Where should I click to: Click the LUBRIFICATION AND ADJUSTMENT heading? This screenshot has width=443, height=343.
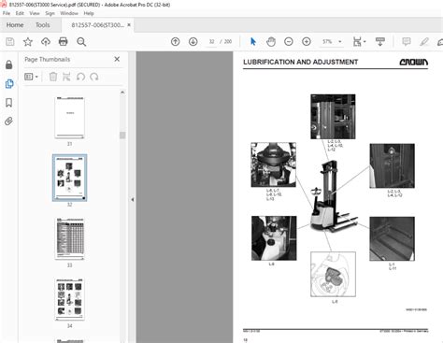point(300,62)
